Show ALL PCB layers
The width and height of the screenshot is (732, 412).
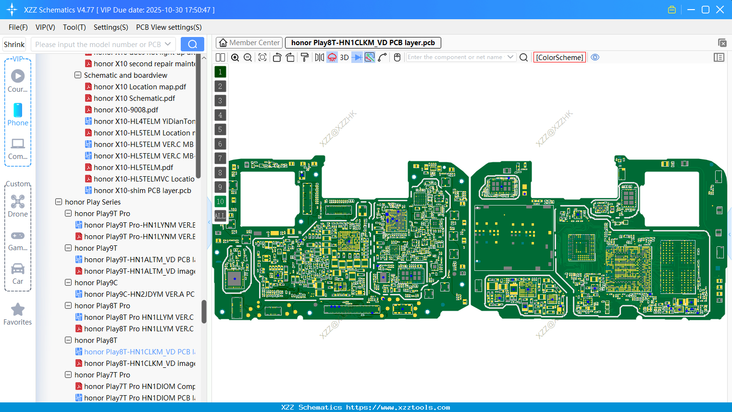click(x=220, y=216)
